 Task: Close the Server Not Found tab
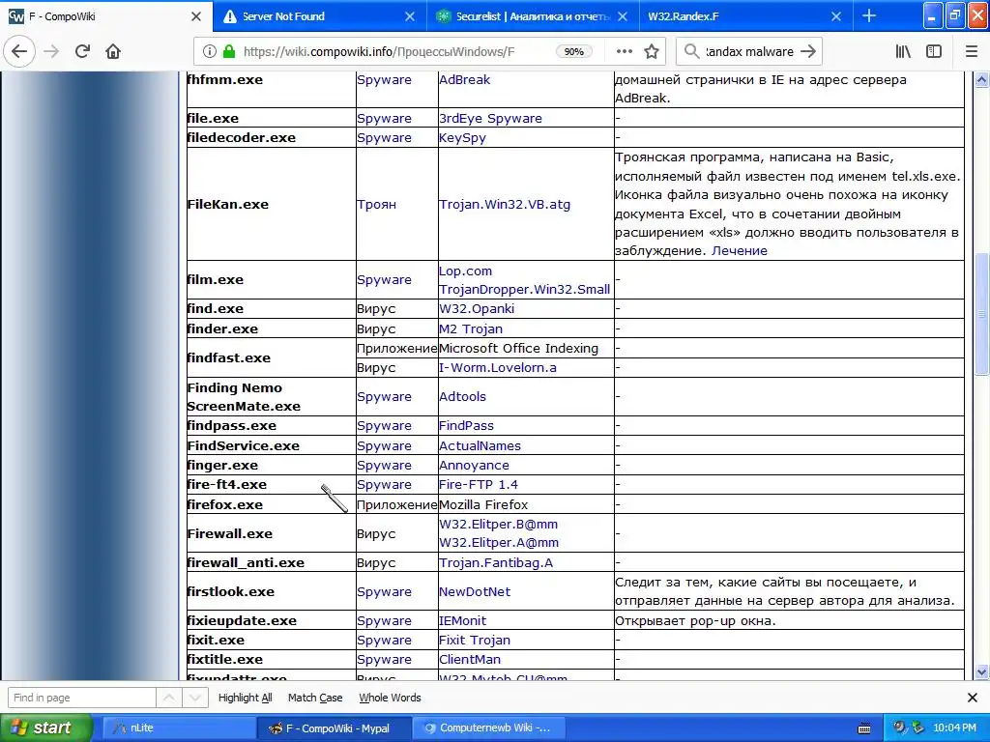[410, 16]
